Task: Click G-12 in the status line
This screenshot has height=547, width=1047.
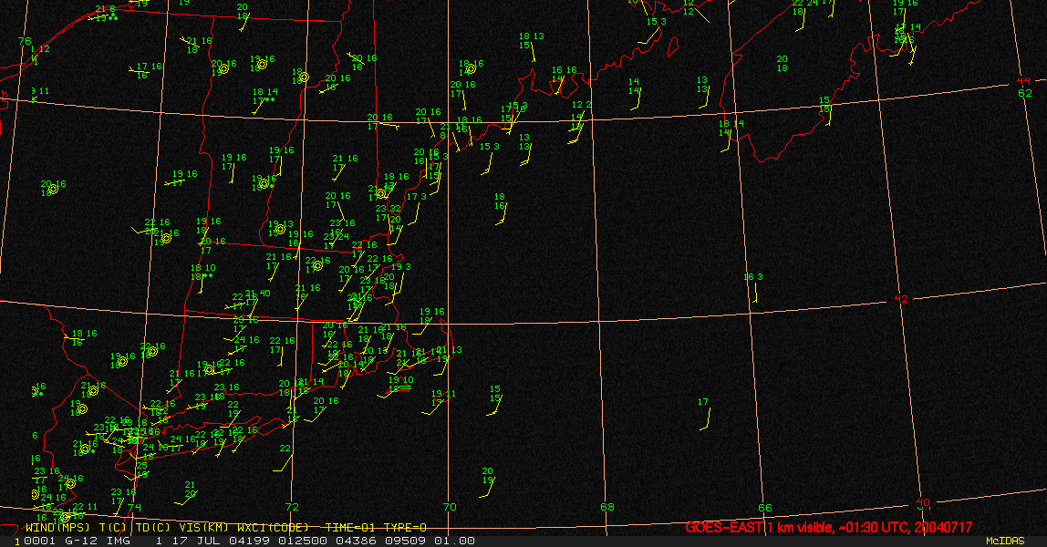Action: pos(79,541)
